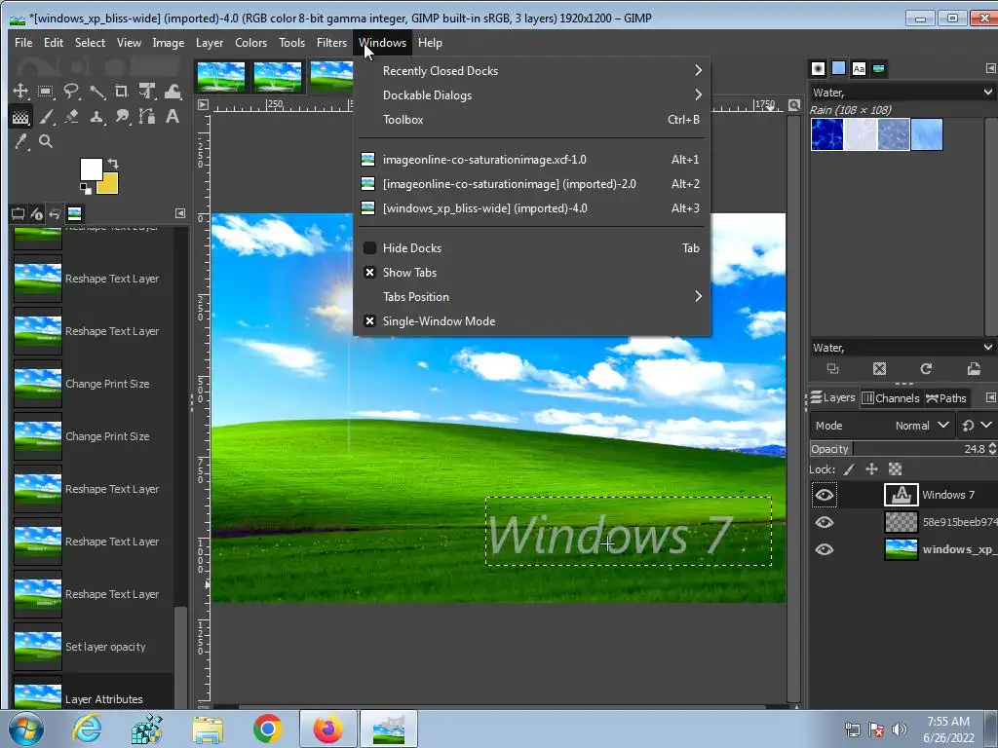
Task: Toggle visibility of 58e915beeb974 layer
Action: [x=825, y=522]
